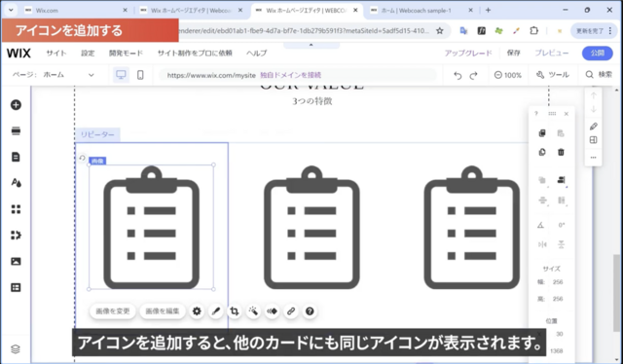Click the 幅 width value field
The image size is (623, 364).
click(x=558, y=282)
